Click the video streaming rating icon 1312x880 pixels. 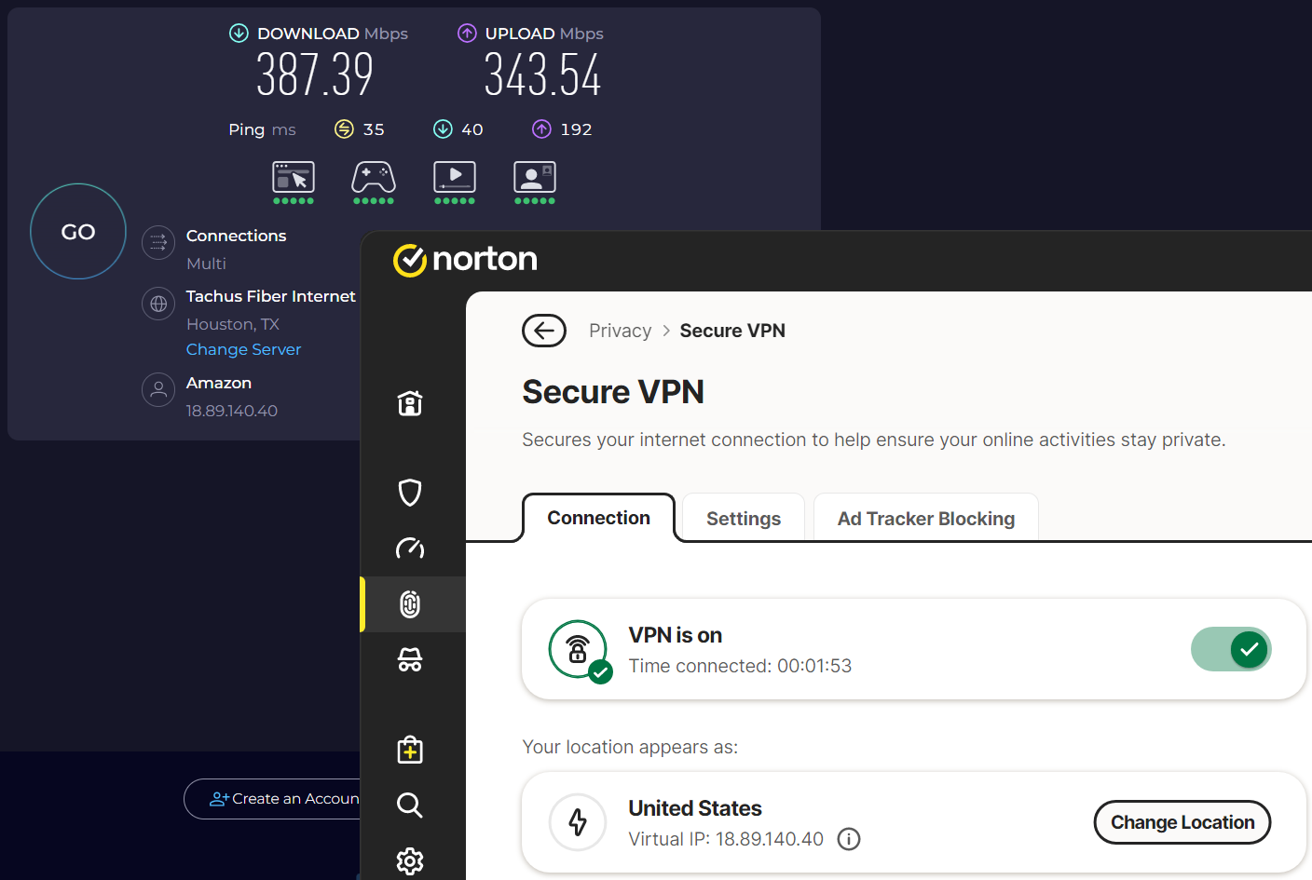tap(455, 178)
